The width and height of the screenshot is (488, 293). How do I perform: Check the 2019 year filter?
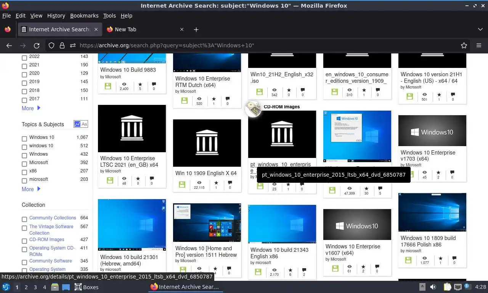click(x=24, y=83)
